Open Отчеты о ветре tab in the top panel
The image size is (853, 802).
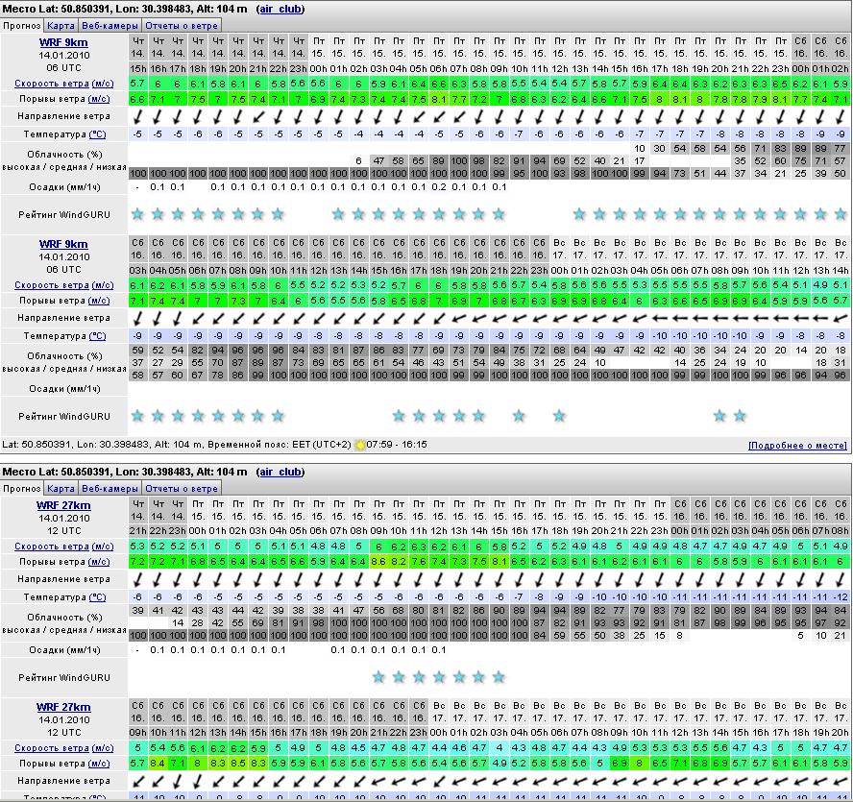coord(182,26)
